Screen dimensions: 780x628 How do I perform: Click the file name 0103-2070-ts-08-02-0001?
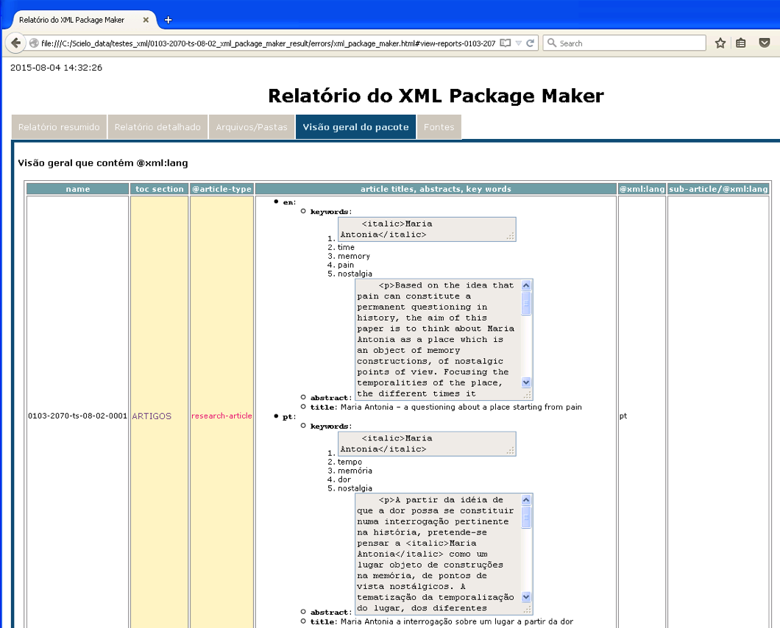(x=77, y=415)
